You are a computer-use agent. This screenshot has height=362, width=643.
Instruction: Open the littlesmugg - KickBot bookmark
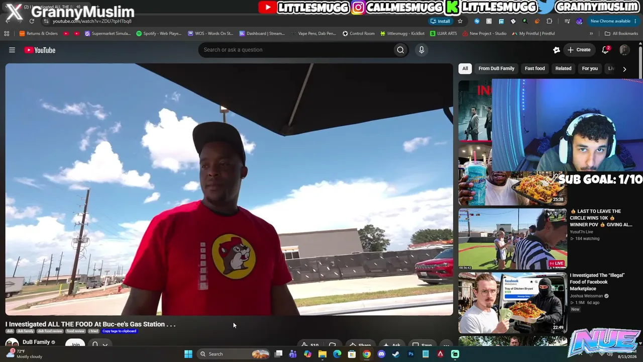pos(403,34)
